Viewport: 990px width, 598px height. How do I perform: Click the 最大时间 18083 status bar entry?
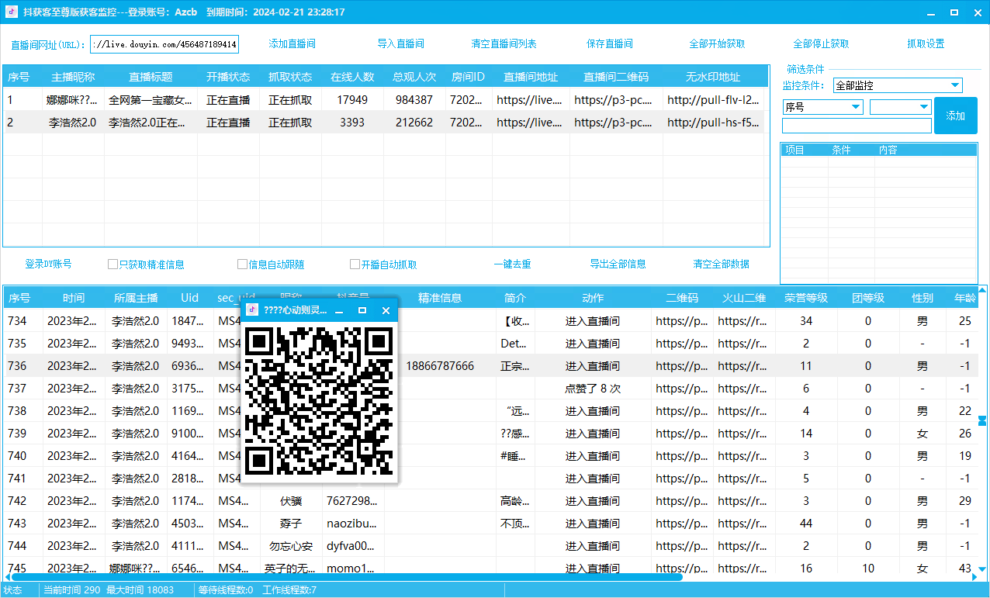(140, 590)
